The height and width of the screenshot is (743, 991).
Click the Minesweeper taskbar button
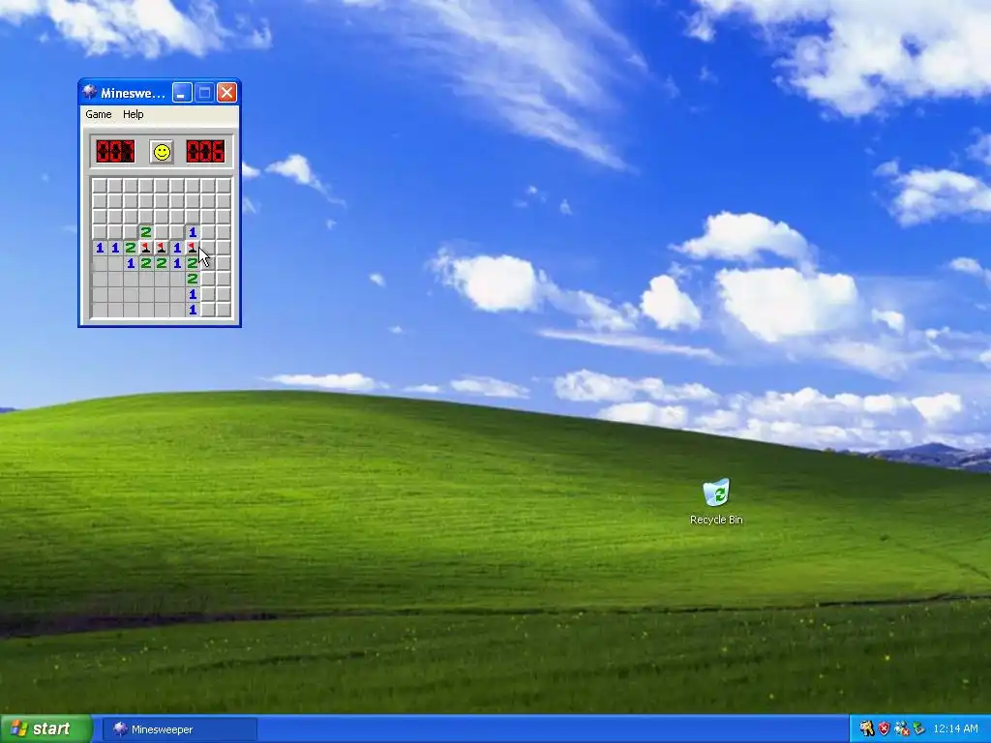[x=179, y=729]
